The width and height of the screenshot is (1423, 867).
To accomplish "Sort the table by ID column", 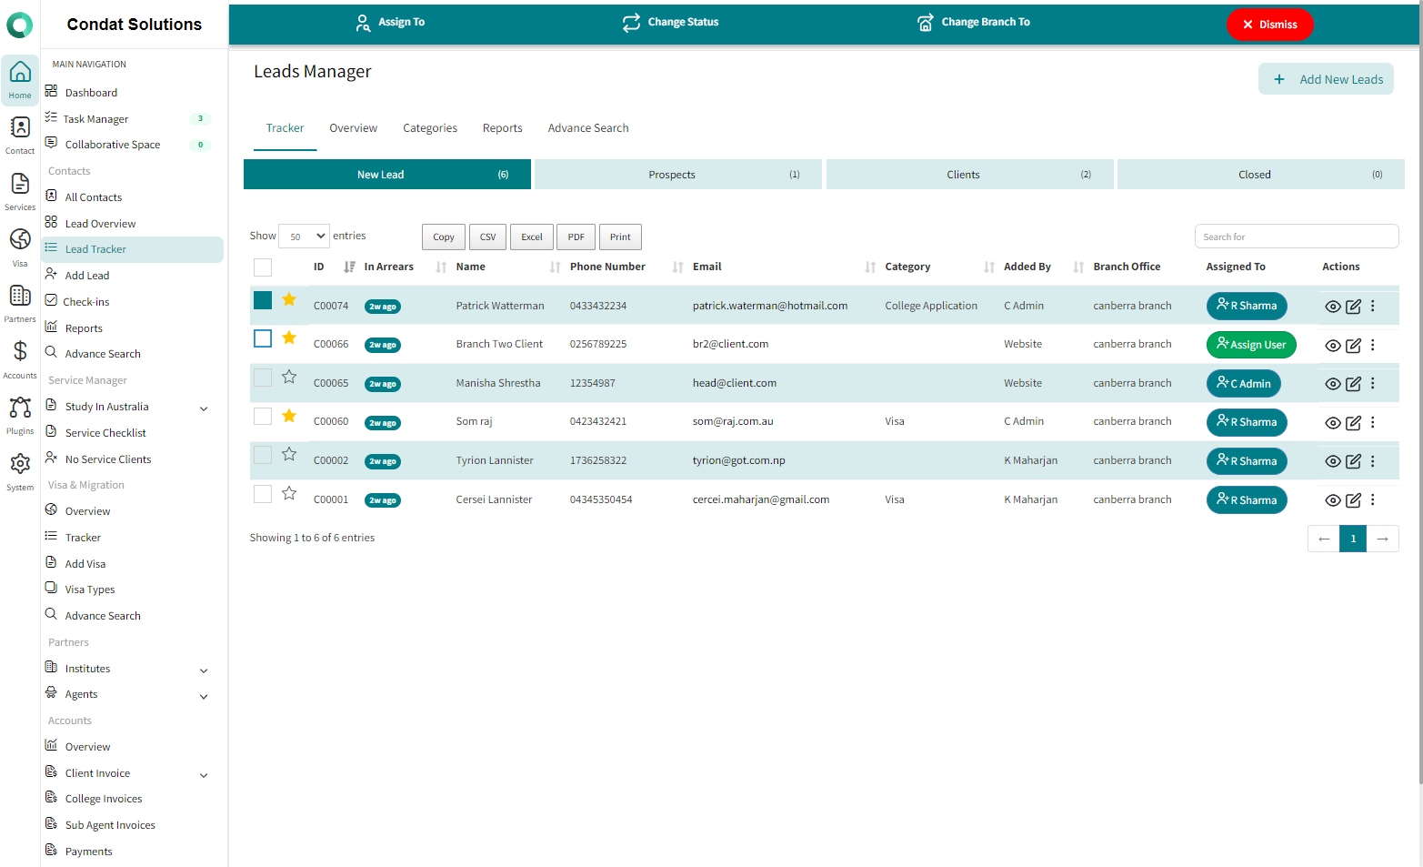I will (x=334, y=267).
